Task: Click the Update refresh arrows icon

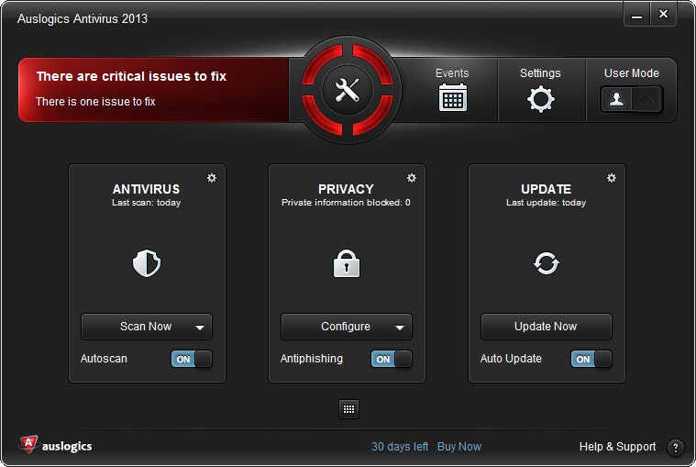Action: pyautogui.click(x=546, y=263)
